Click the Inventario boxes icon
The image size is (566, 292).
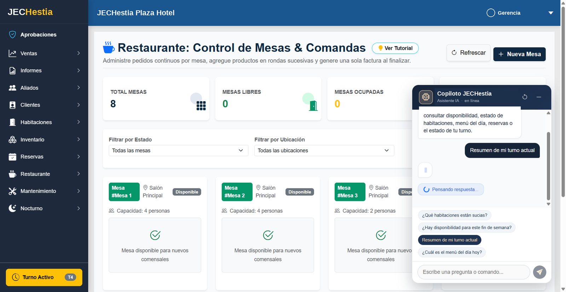12,139
